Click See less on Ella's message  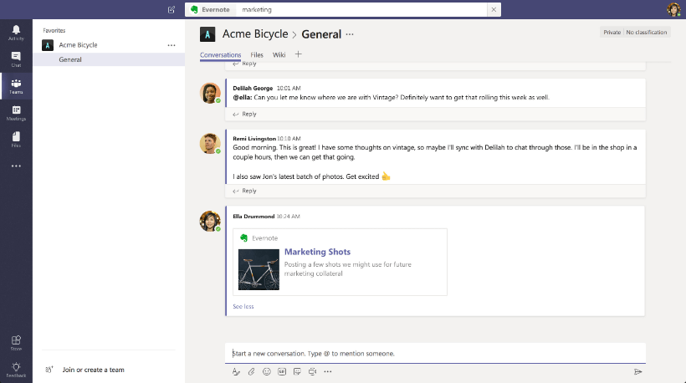pyautogui.click(x=243, y=307)
